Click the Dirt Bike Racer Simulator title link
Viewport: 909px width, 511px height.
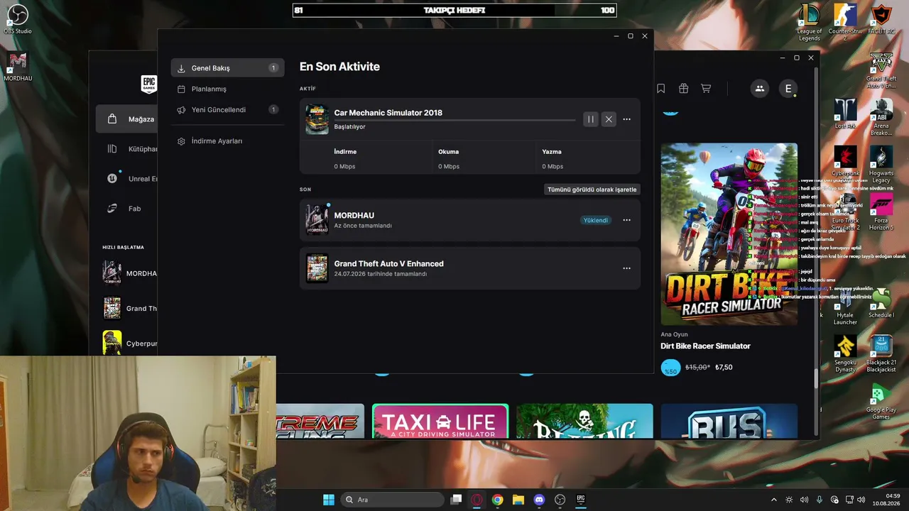point(705,346)
